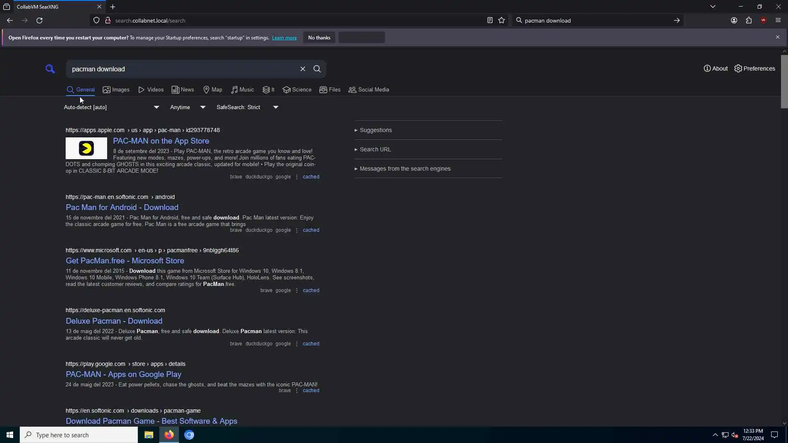Switch to the Videos tab
The image size is (788, 443).
pyautogui.click(x=151, y=90)
